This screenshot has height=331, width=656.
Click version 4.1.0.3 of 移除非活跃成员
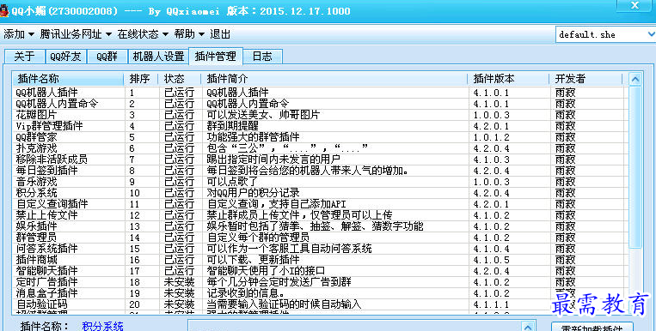(x=491, y=159)
